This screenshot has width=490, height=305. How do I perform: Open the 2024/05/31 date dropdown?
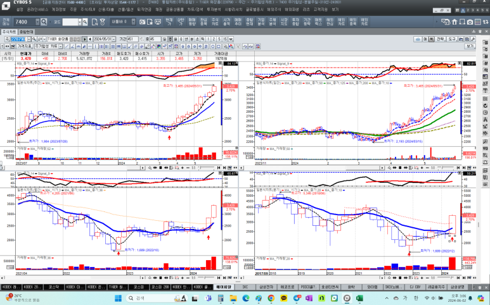[113, 39]
